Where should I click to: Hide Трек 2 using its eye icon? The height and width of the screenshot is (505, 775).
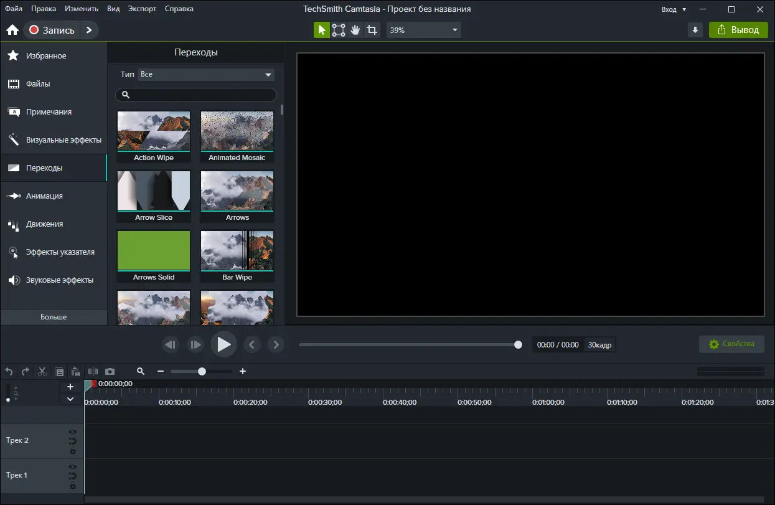click(x=73, y=432)
